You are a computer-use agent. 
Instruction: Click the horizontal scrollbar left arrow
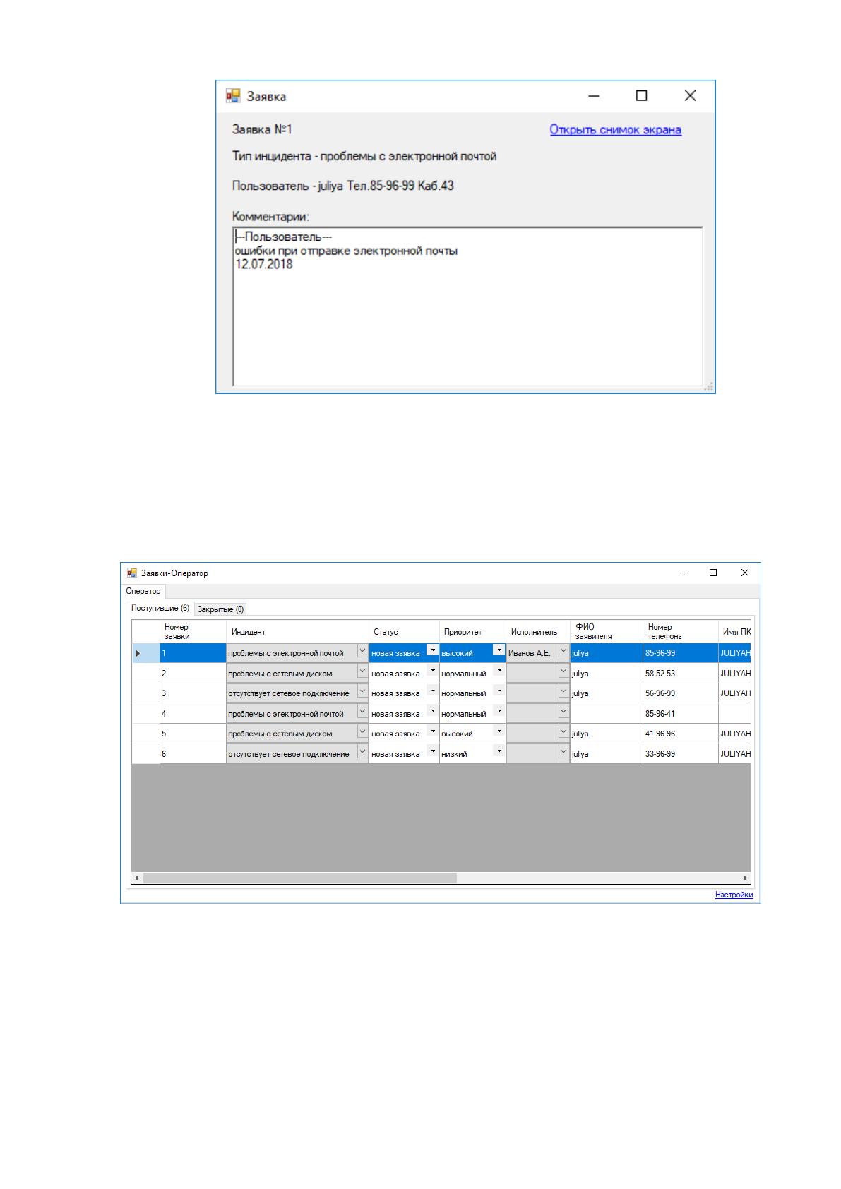138,878
